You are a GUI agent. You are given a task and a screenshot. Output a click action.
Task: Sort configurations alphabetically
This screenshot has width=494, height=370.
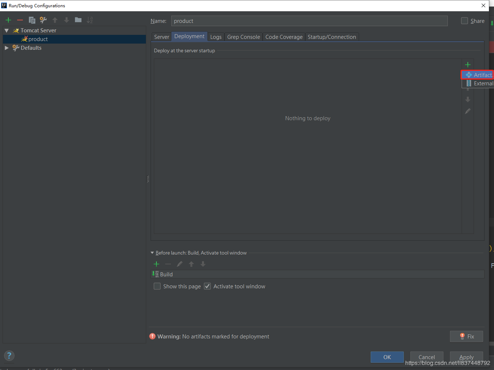point(90,20)
